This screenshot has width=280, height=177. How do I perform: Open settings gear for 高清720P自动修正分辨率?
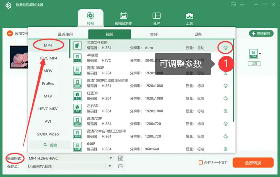(x=226, y=136)
